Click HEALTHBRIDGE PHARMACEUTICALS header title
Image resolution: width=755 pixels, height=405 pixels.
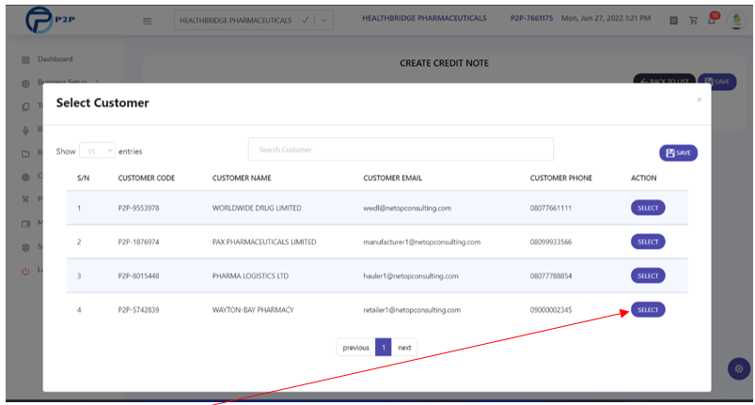click(424, 18)
